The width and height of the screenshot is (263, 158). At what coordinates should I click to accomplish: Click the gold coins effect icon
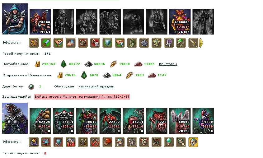point(34,43)
